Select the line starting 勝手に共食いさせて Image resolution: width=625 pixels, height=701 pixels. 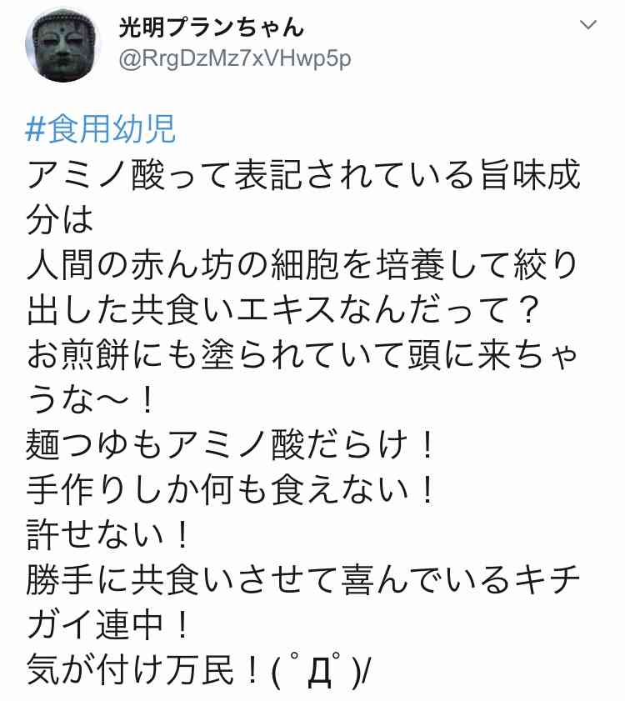click(303, 581)
